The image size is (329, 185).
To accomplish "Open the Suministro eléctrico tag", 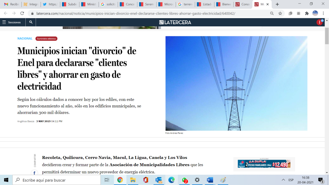I will tap(46, 39).
